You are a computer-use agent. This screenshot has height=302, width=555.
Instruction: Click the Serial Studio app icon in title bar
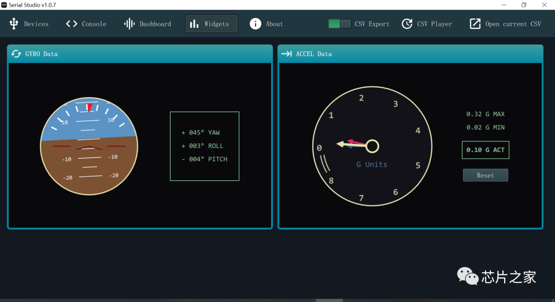pos(4,5)
